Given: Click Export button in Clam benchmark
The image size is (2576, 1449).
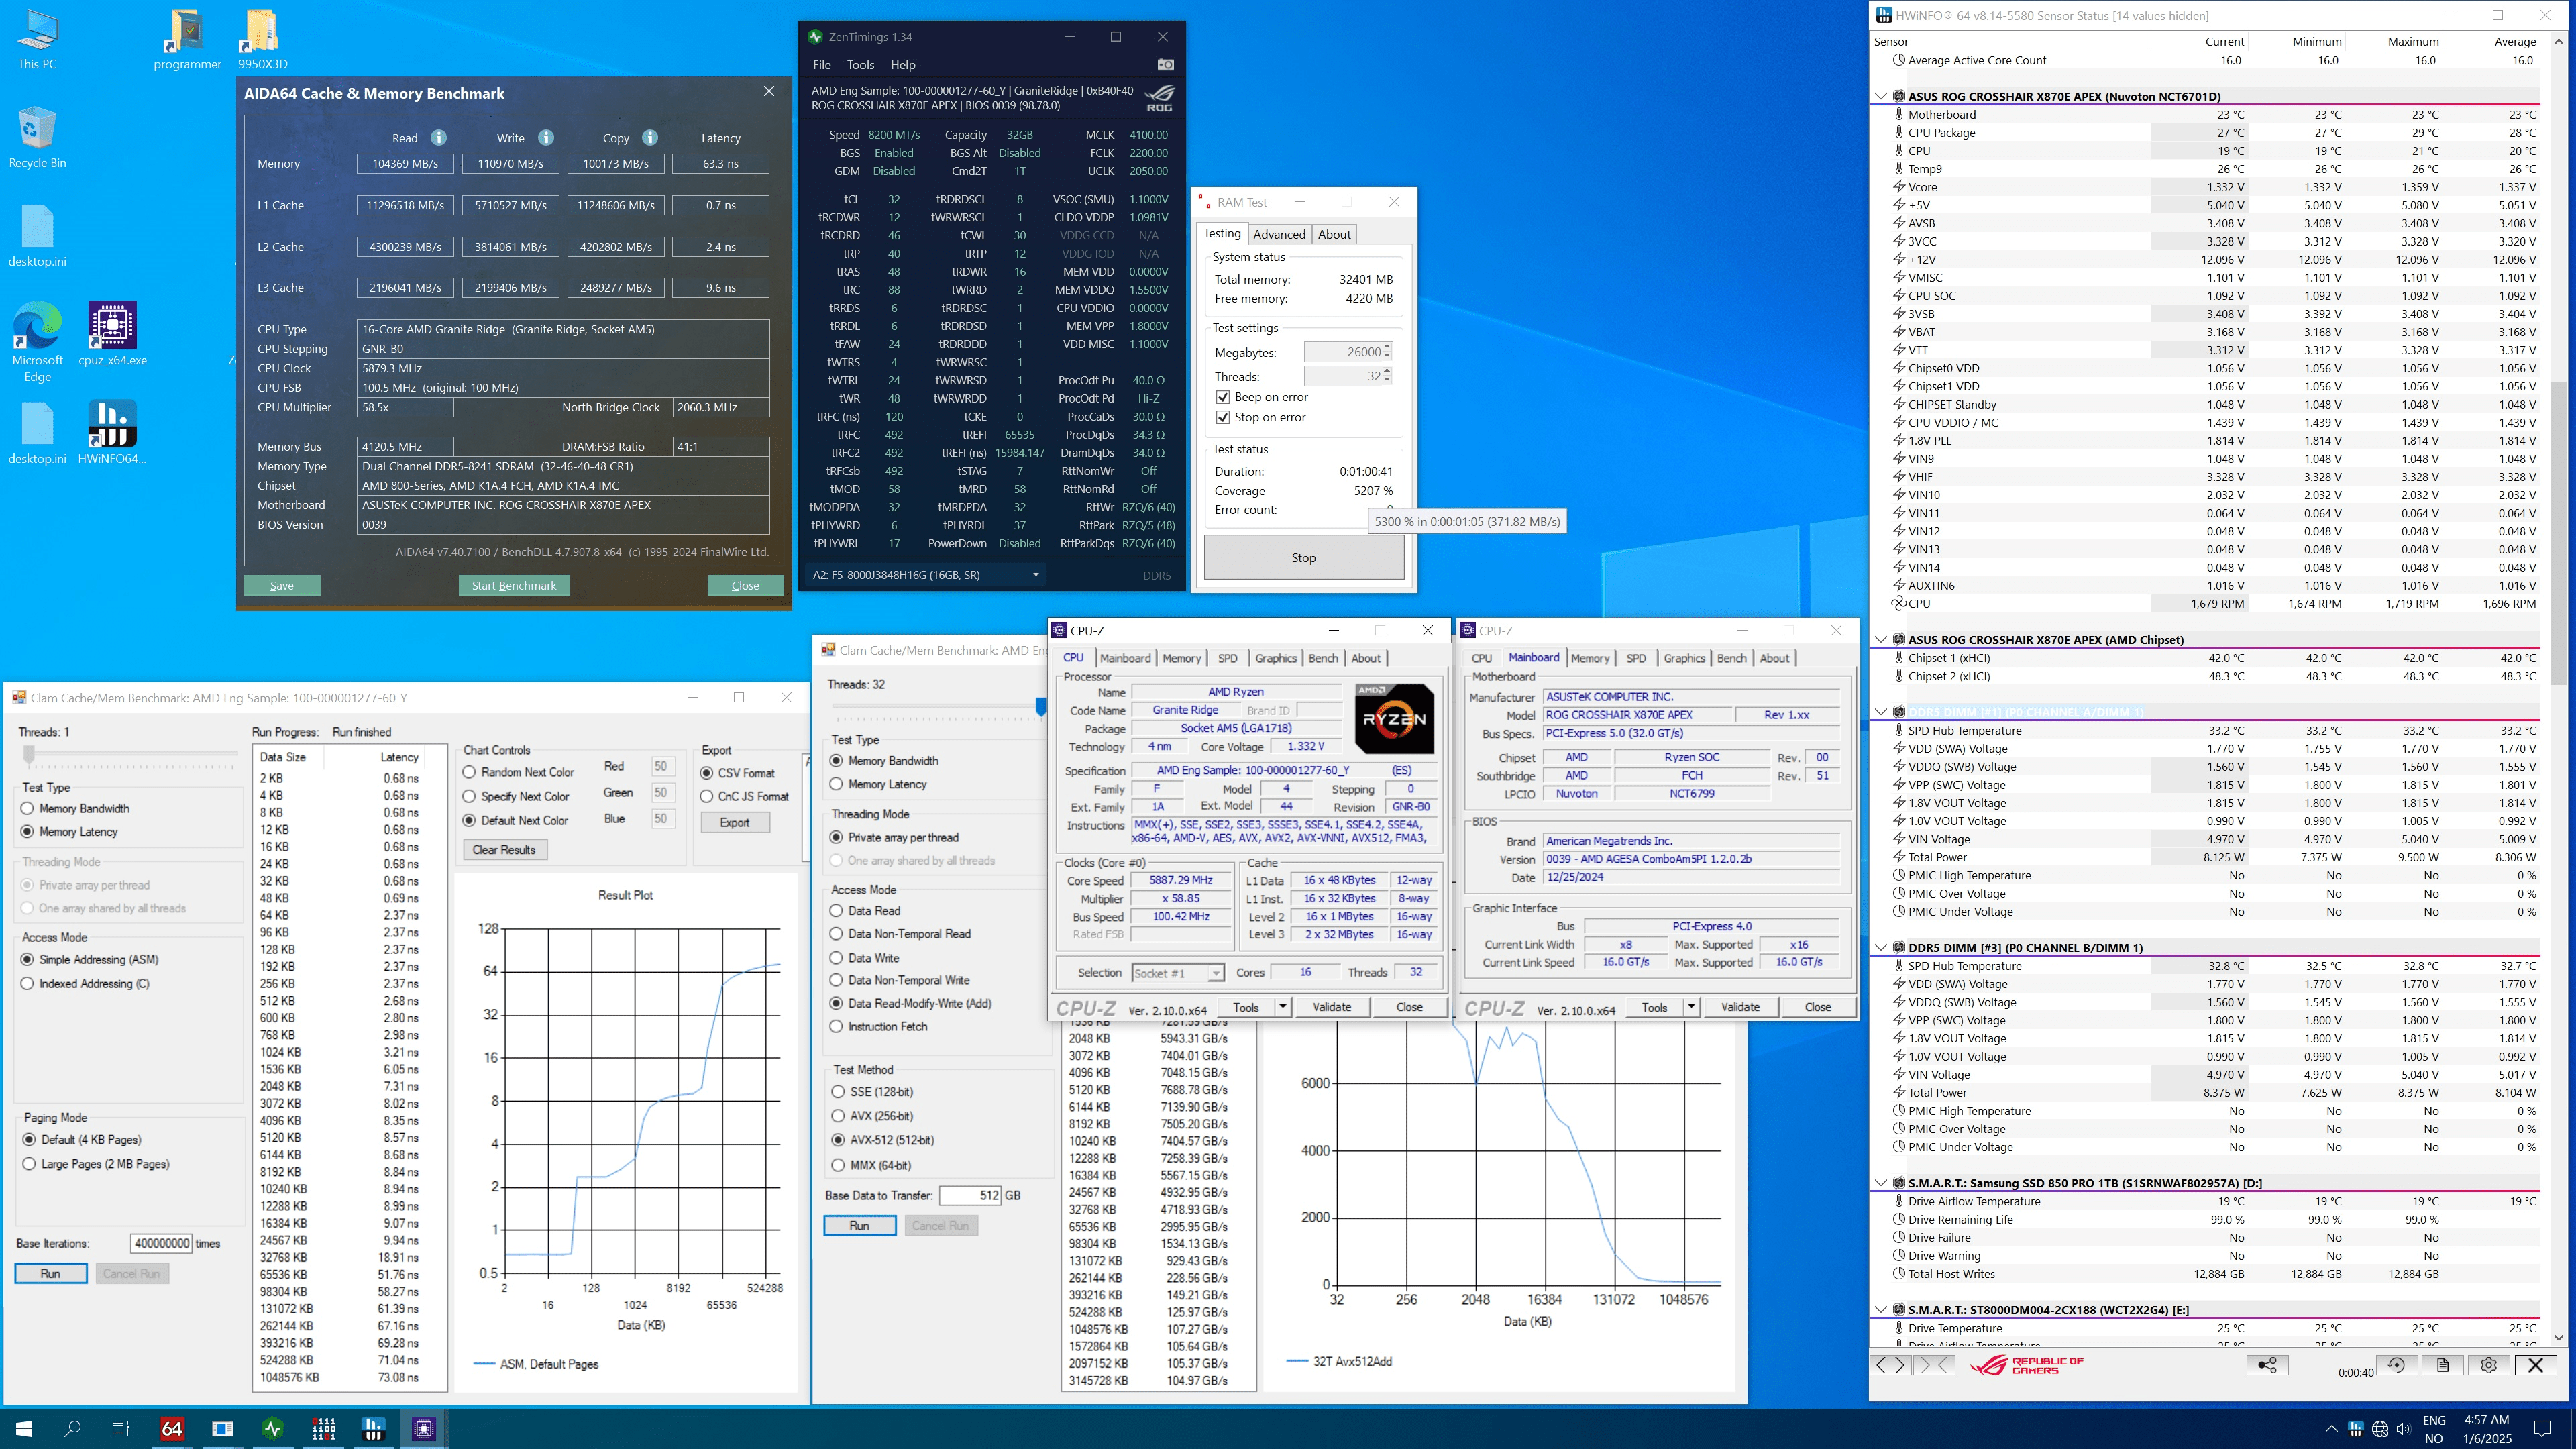Looking at the screenshot, I should 734,823.
